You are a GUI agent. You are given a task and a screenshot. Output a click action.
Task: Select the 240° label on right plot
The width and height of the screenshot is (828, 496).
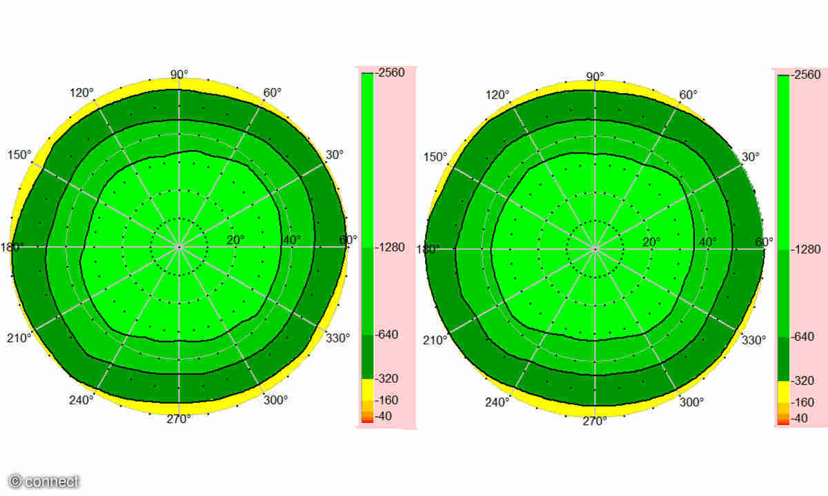point(498,402)
